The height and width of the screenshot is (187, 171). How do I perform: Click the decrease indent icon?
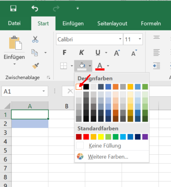point(157,66)
